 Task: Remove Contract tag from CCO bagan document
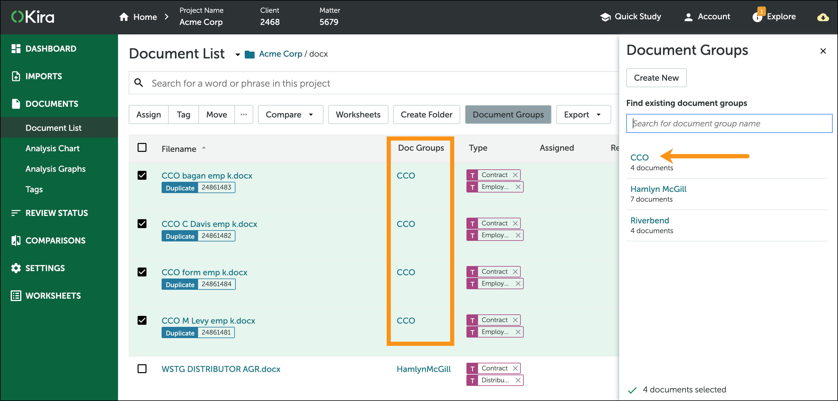pyautogui.click(x=515, y=175)
